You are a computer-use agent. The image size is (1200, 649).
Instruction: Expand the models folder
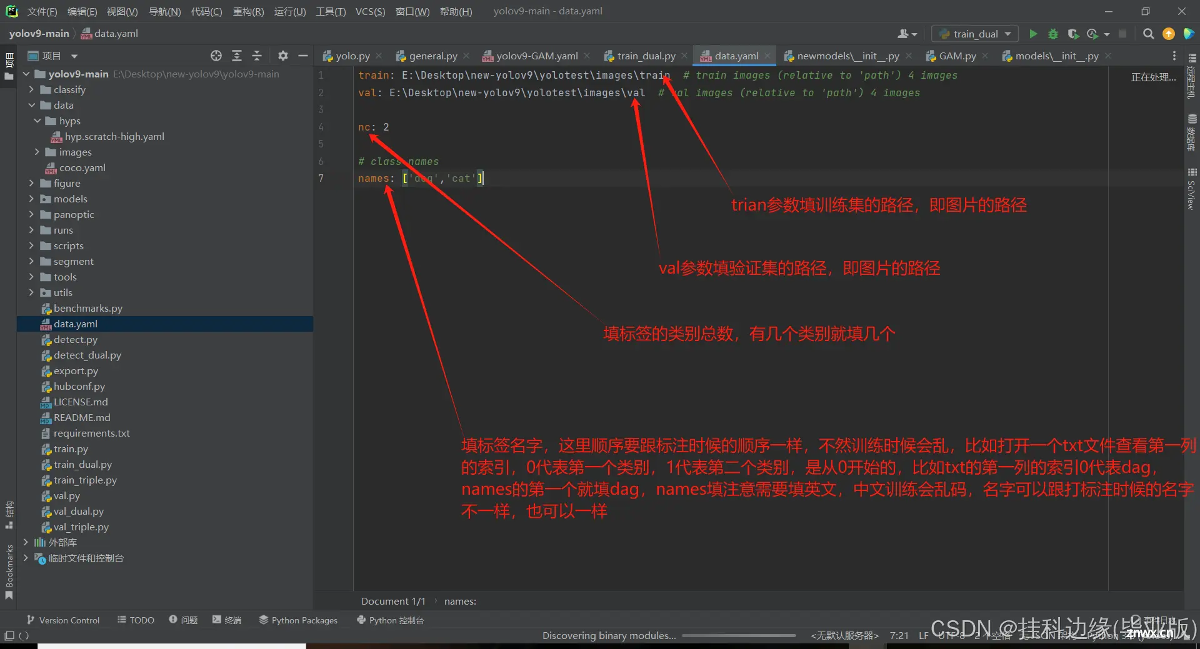(31, 199)
